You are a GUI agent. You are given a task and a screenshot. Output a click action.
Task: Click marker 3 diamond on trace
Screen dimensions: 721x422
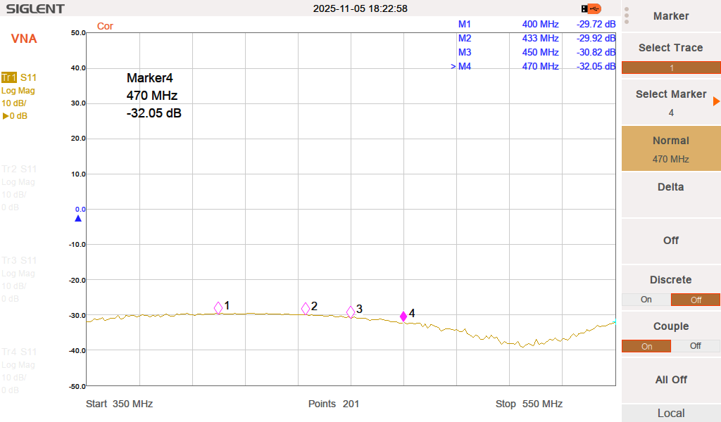tap(351, 312)
